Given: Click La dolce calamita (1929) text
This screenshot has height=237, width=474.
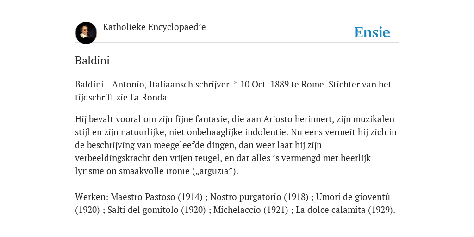Looking at the screenshot, I should pos(345,210).
